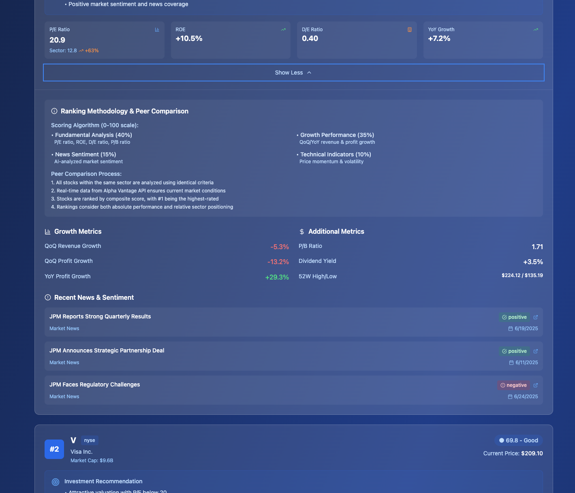Click the nyse tag next to V

[90, 440]
